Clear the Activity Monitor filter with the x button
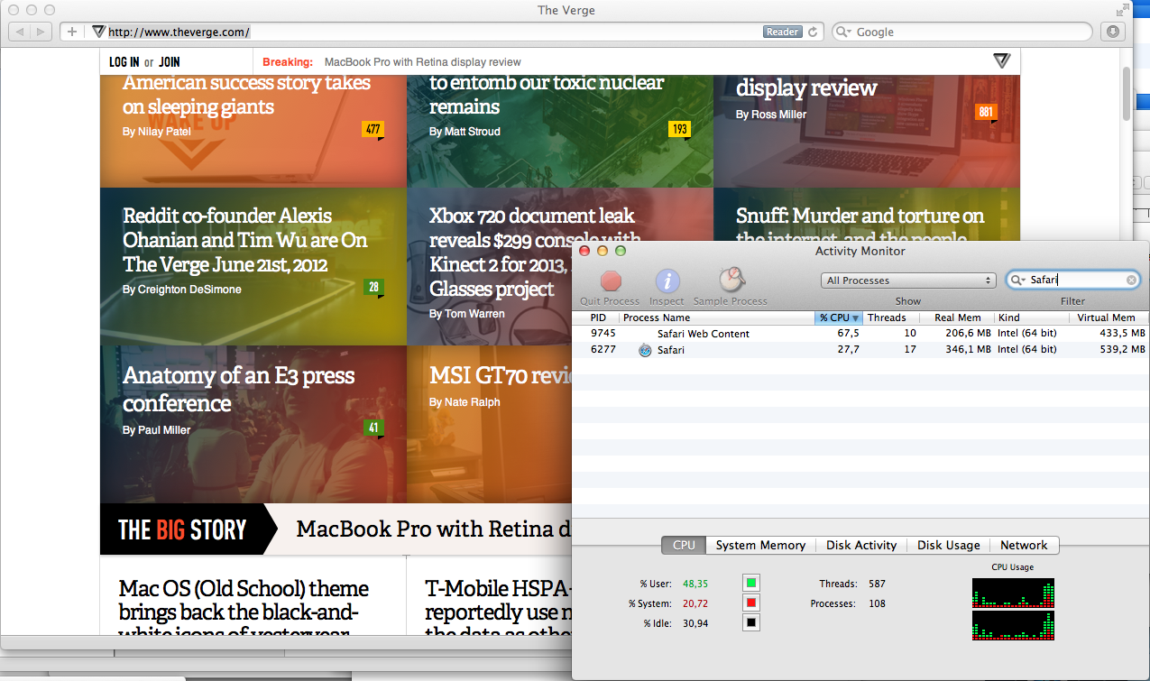This screenshot has width=1150, height=681. [1131, 281]
